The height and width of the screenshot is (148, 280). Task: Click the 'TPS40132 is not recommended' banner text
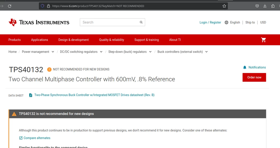pos(56,114)
